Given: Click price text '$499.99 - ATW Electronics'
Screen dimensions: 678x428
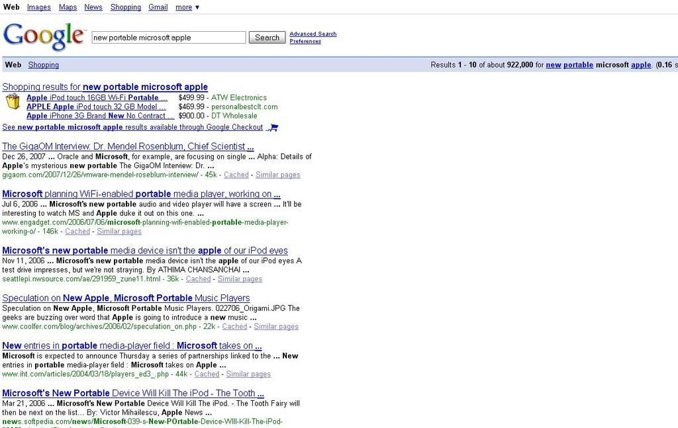Looking at the screenshot, I should point(222,98).
